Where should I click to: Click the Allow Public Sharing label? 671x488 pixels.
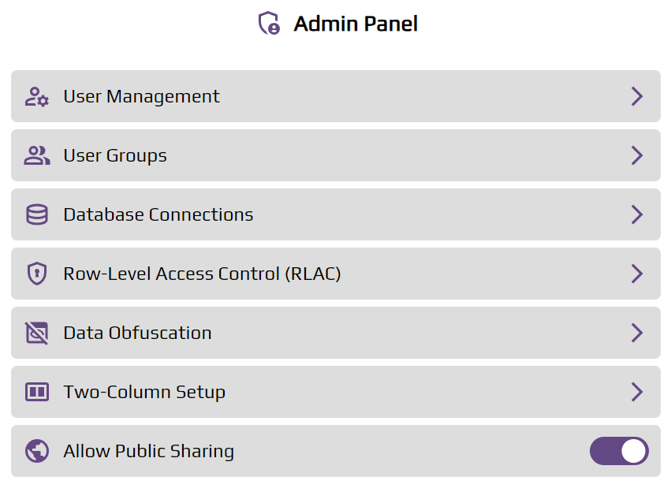point(148,451)
